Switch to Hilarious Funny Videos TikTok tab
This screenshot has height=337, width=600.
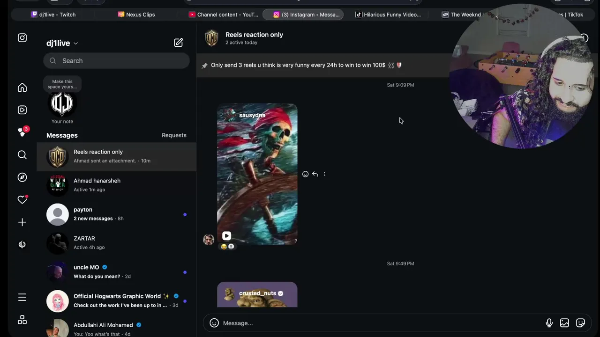(x=388, y=15)
